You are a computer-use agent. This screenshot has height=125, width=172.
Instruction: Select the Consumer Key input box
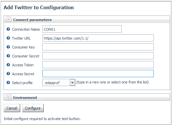(98, 47)
